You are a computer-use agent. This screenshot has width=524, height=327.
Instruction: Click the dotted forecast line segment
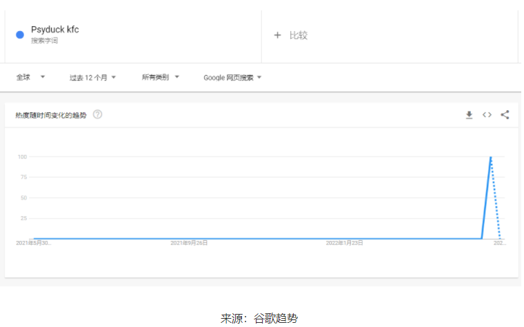pos(496,198)
